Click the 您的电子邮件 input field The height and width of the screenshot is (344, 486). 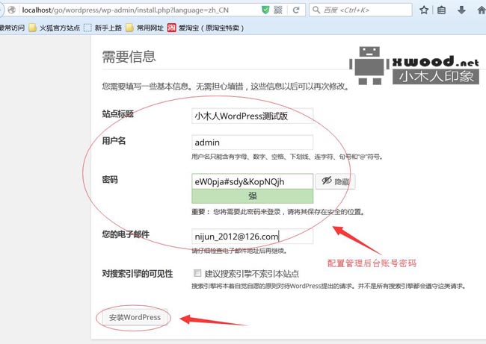[252, 237]
